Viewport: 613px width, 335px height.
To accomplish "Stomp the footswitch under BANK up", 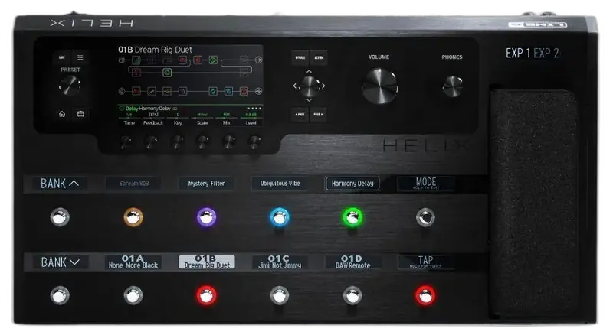I will 60,217.
